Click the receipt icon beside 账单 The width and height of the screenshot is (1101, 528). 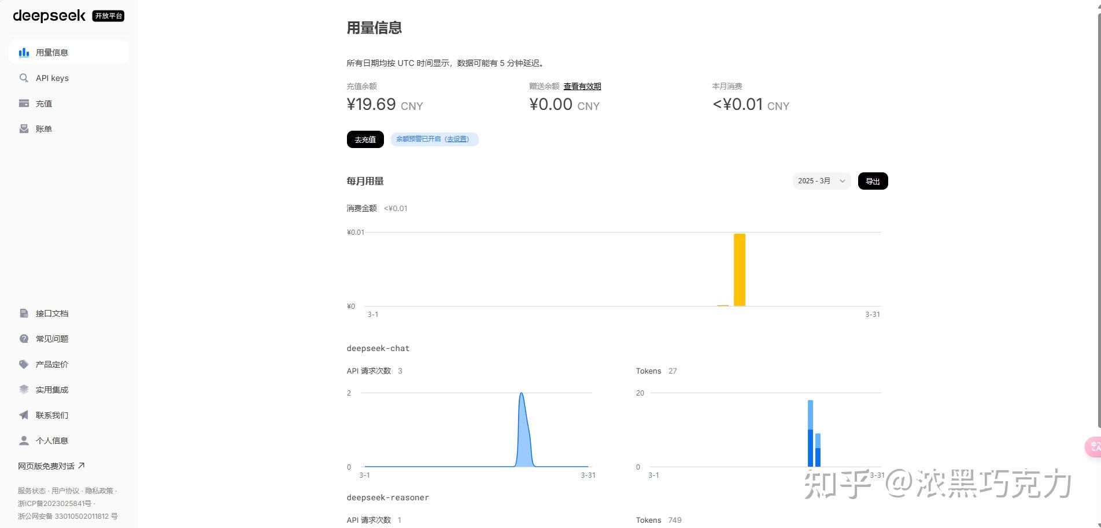coord(24,129)
